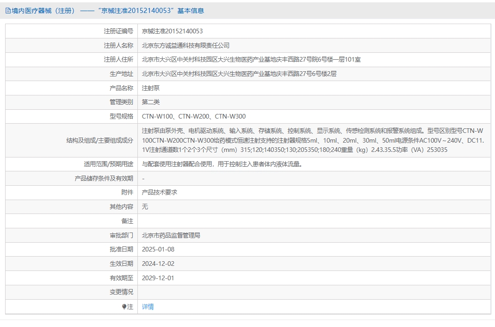Screen dimensions: 495x327
Task: Click the 变更情况 label
Action: 121,292
